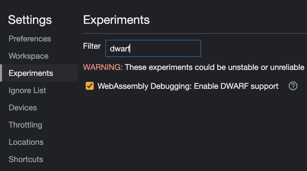307x171 pixels.
Task: Switch to the Workspace tab
Action: (x=29, y=56)
